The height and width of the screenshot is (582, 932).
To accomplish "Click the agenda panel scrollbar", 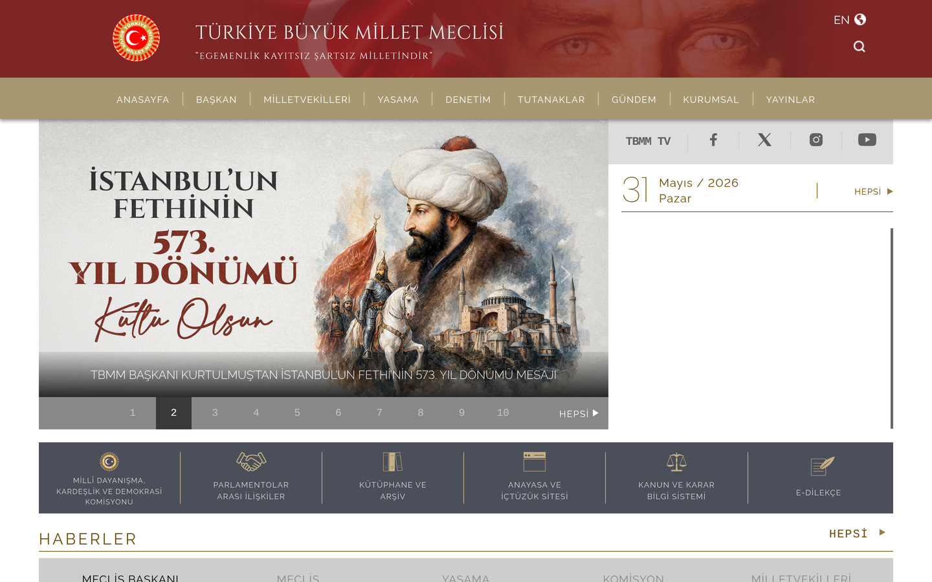I will tap(892, 329).
